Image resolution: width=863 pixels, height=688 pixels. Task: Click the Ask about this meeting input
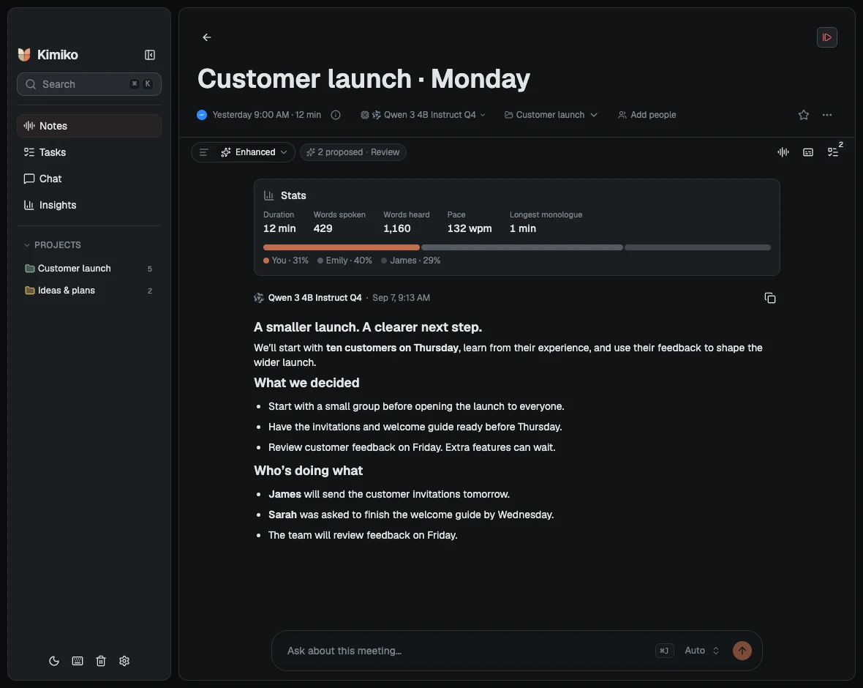point(468,651)
